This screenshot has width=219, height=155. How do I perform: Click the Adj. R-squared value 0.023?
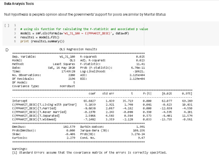coord(140,60)
